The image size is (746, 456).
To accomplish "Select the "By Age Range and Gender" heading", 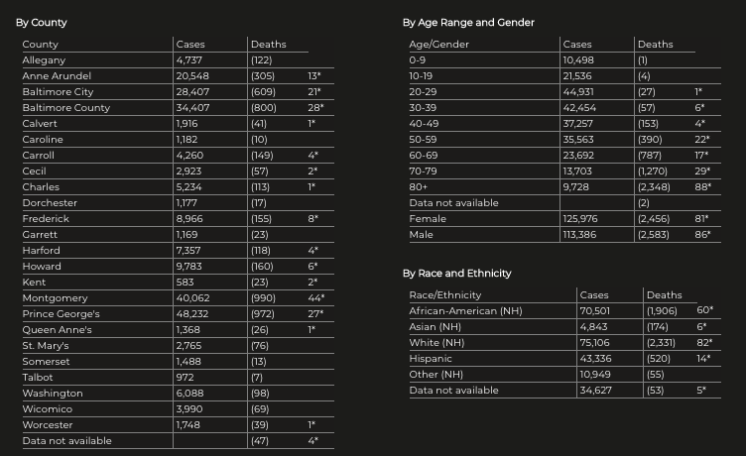I will 468,22.
